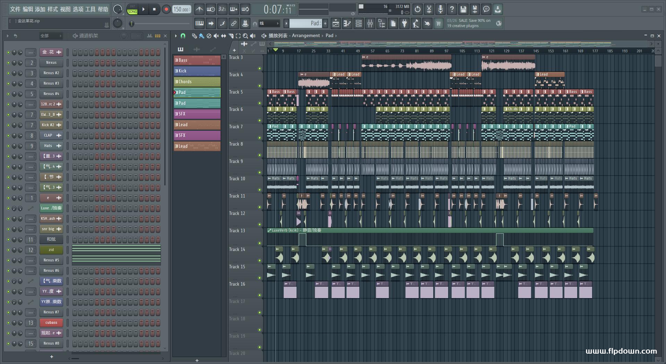Toggle loop recording icon

coord(245,9)
